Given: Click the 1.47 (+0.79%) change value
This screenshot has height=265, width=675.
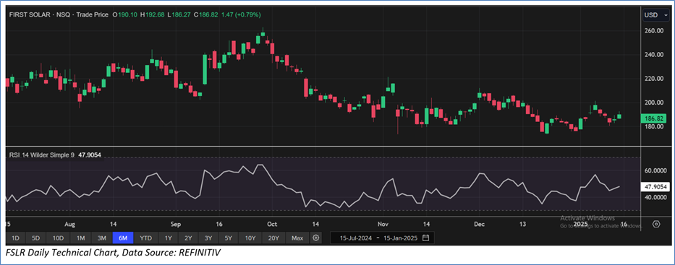Looking at the screenshot, I should click(241, 14).
